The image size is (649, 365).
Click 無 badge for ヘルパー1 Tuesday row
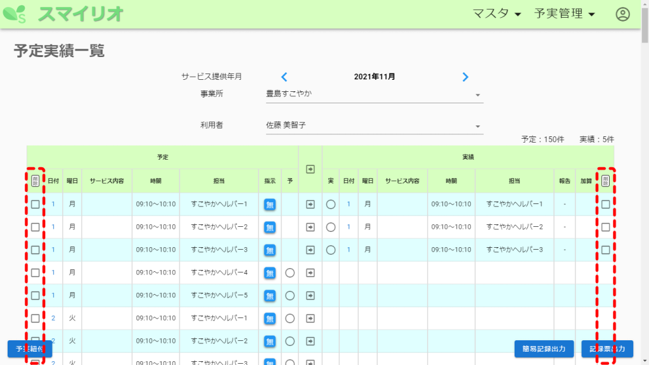tap(270, 318)
